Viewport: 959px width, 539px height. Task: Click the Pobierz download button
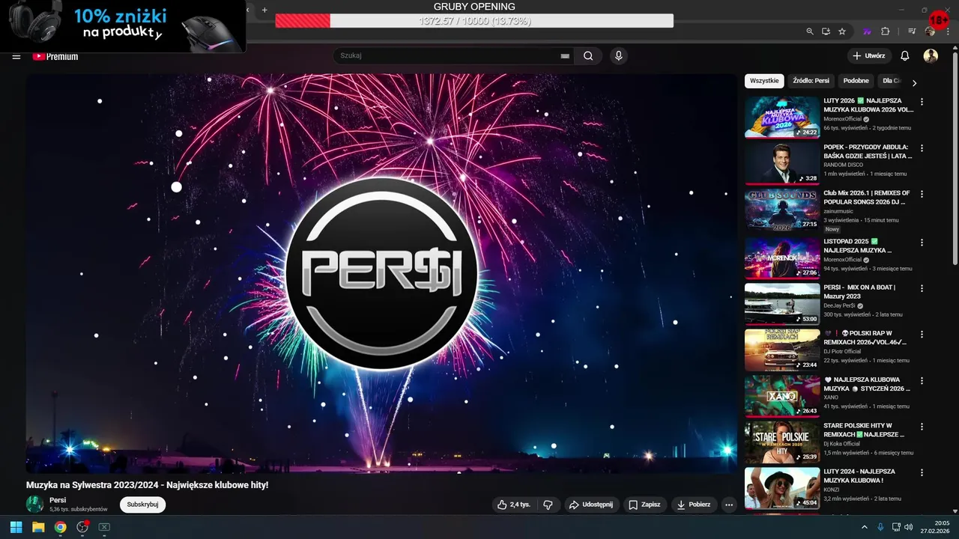pos(694,505)
